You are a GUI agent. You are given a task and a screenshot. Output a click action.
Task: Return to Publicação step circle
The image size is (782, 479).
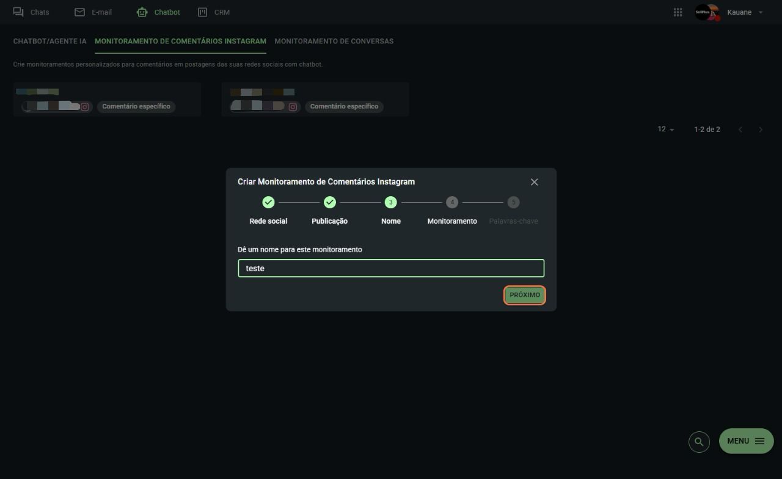pyautogui.click(x=330, y=202)
